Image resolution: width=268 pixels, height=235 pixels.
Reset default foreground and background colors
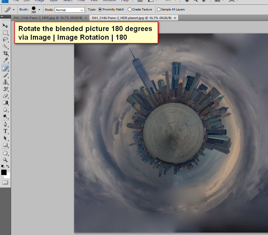[2, 166]
